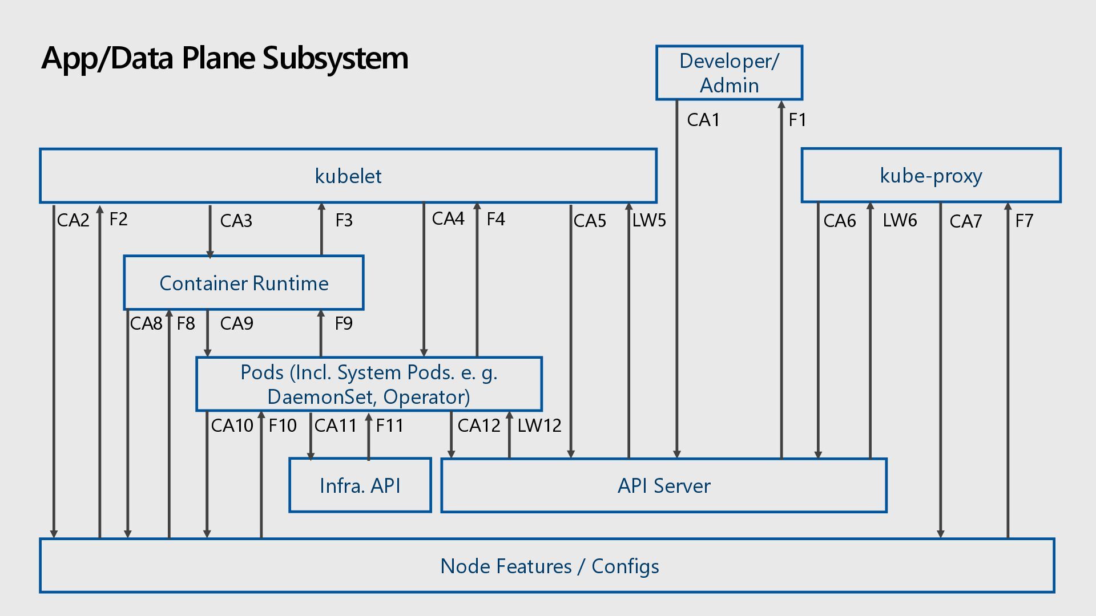
Task: Select the CA10 label
Action: pyautogui.click(x=232, y=425)
